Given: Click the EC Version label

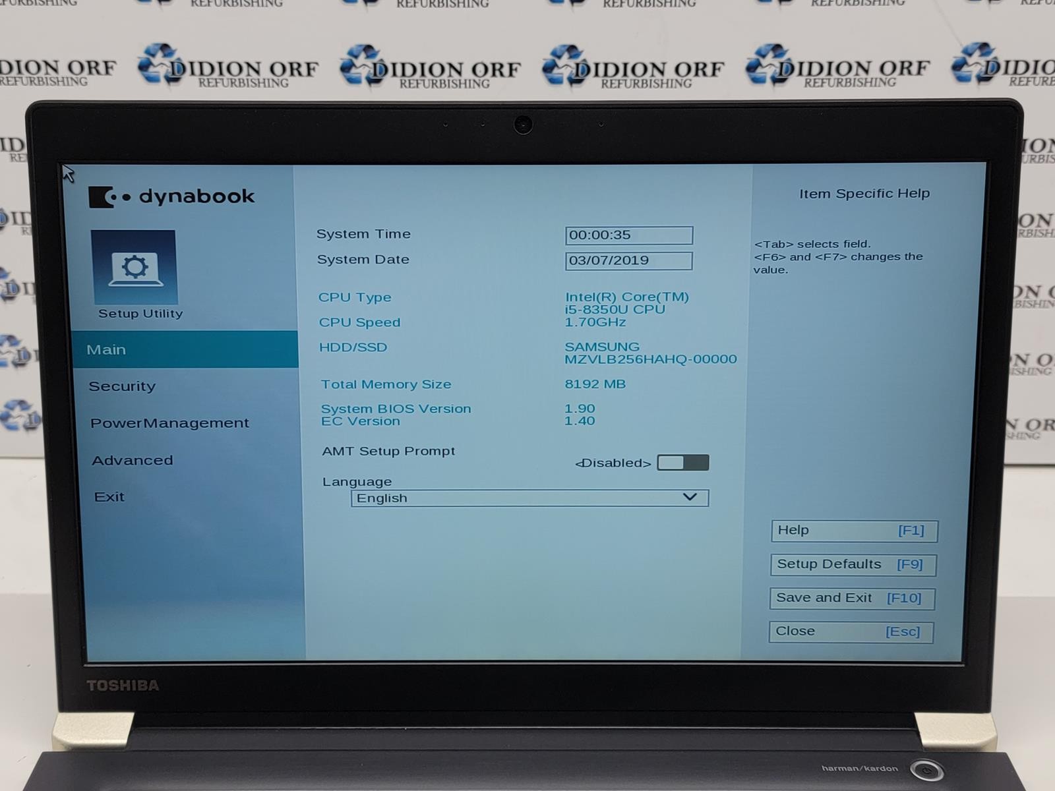Looking at the screenshot, I should click(x=361, y=421).
